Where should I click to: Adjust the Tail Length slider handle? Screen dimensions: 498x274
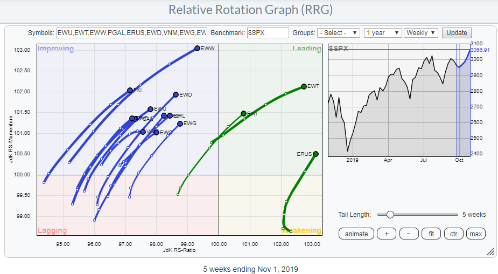pyautogui.click(x=390, y=215)
